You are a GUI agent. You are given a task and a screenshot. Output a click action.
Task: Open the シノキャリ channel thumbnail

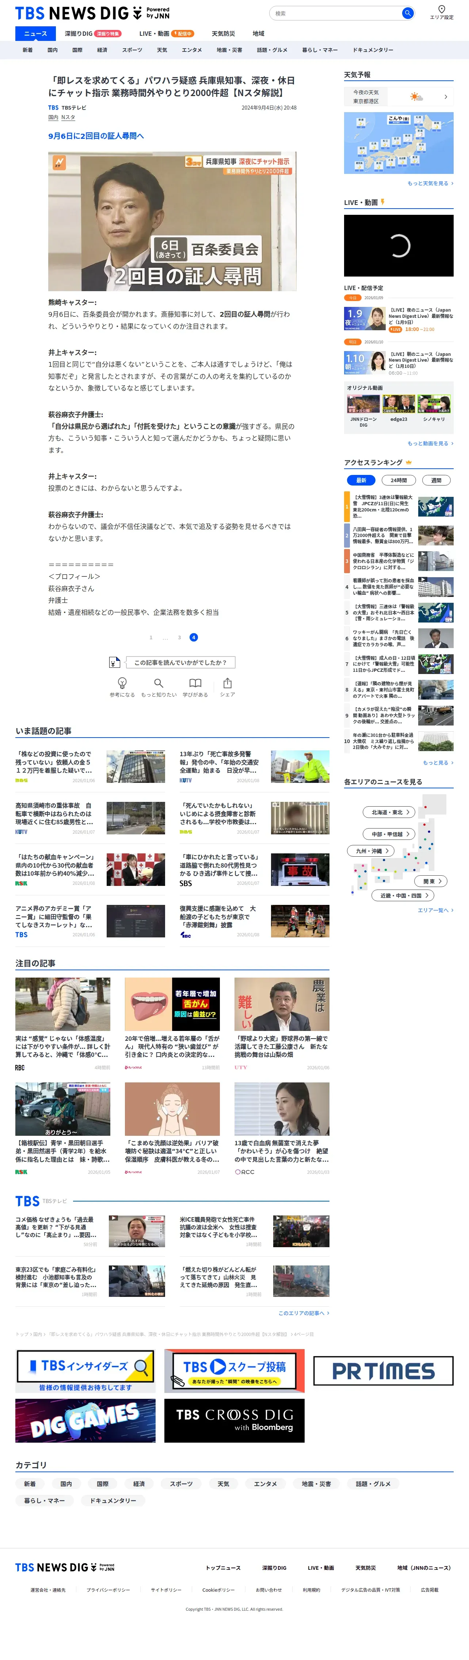434,404
